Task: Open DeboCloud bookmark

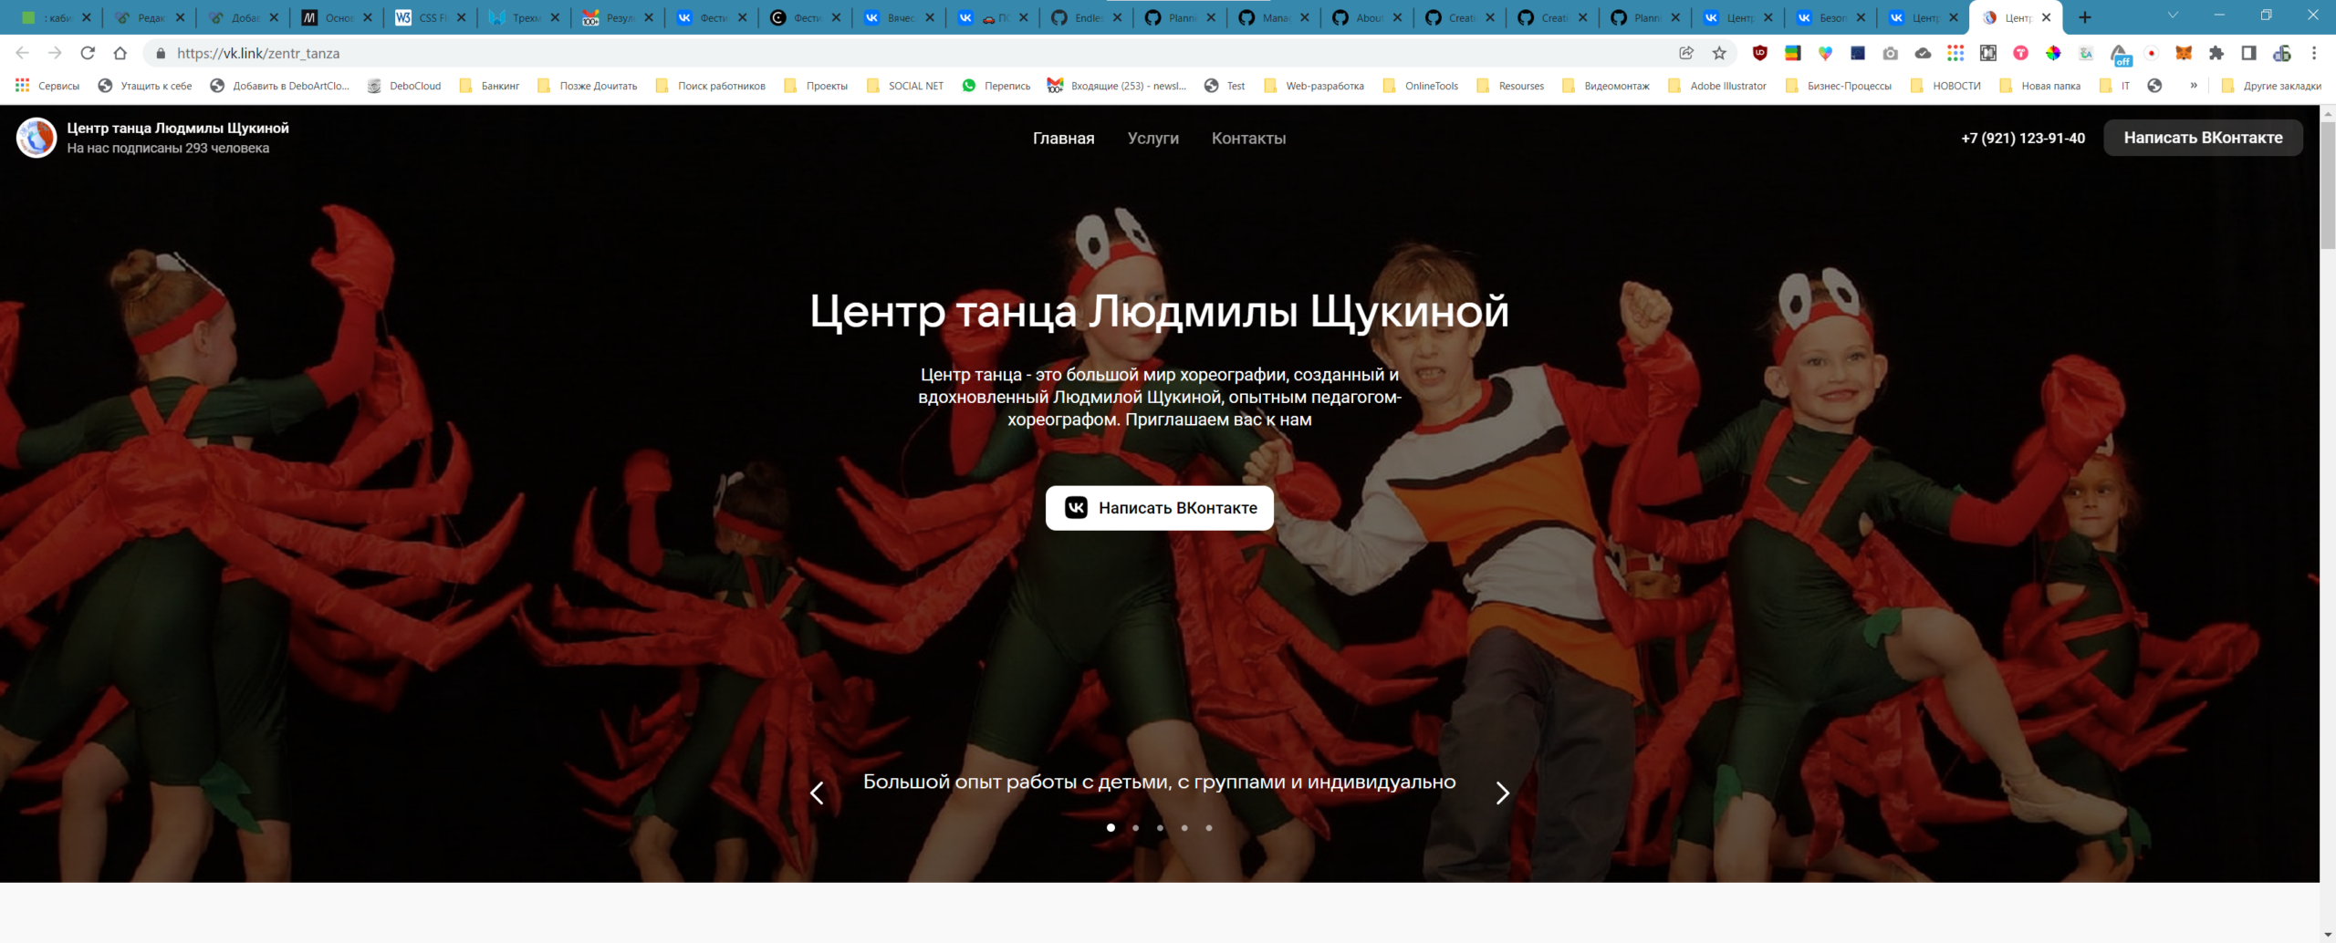Action: click(x=404, y=86)
